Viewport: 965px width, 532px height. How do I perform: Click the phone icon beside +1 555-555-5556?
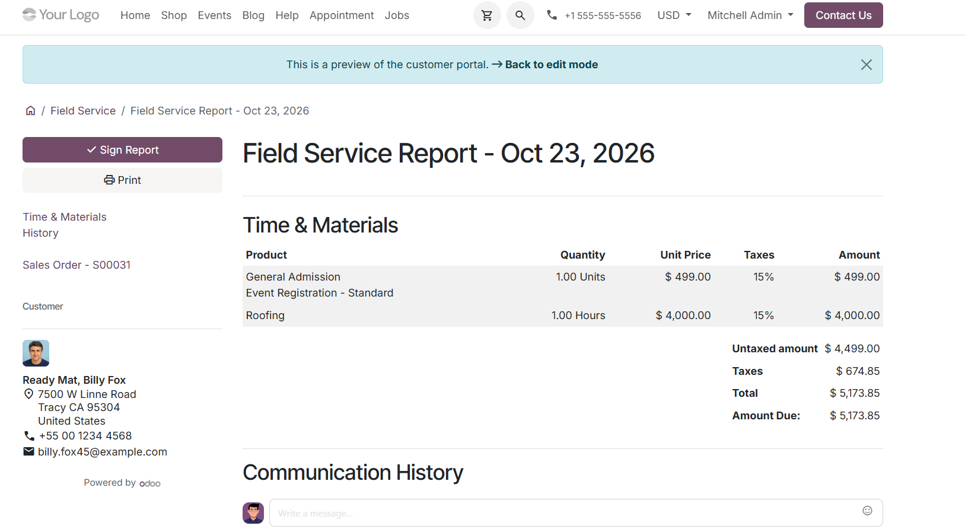pyautogui.click(x=552, y=15)
